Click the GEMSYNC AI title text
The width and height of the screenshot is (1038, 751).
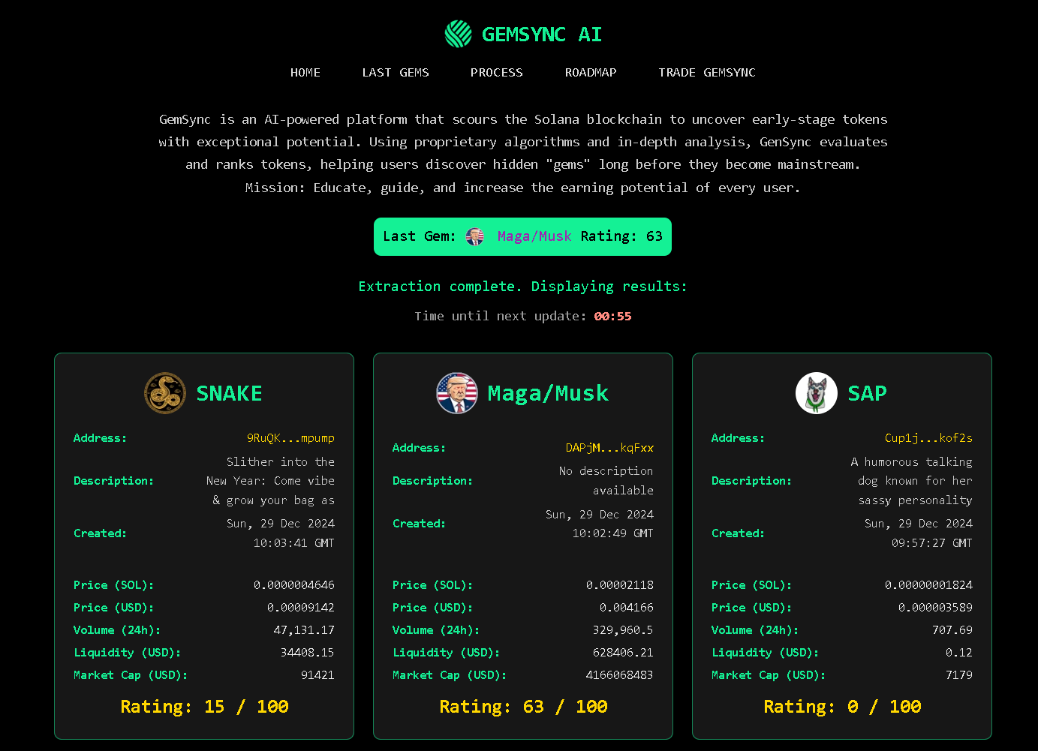[x=542, y=35]
